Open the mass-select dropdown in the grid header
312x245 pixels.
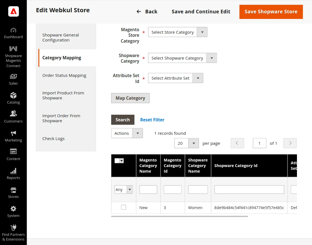click(122, 161)
